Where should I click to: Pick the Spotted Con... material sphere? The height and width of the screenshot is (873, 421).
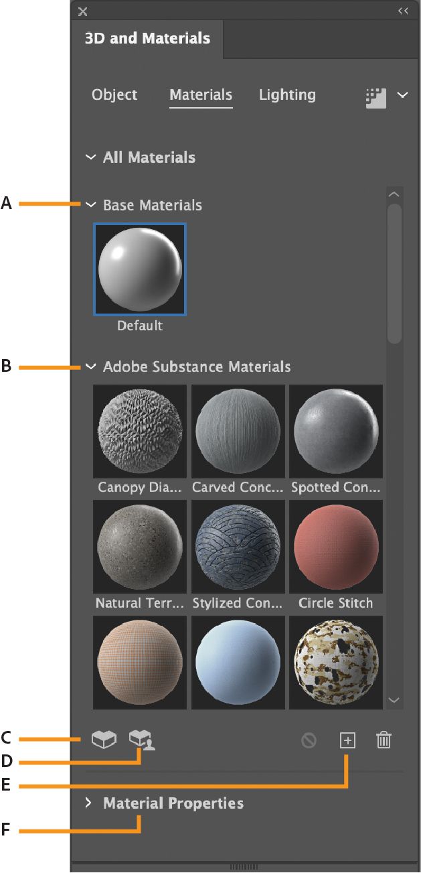pos(336,431)
